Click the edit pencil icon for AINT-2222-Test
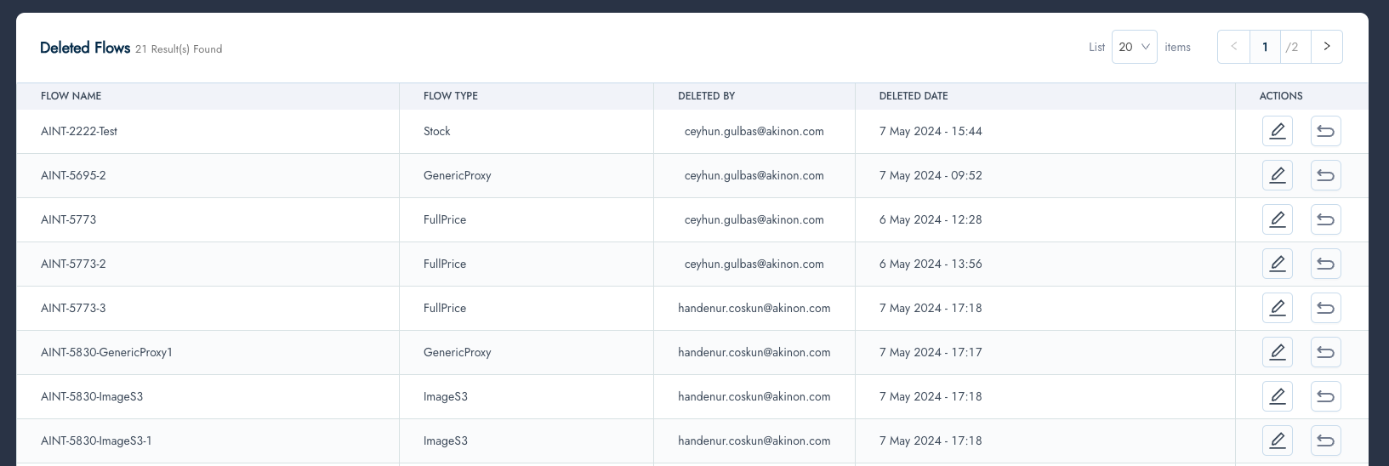This screenshot has width=1389, height=466. [1277, 131]
